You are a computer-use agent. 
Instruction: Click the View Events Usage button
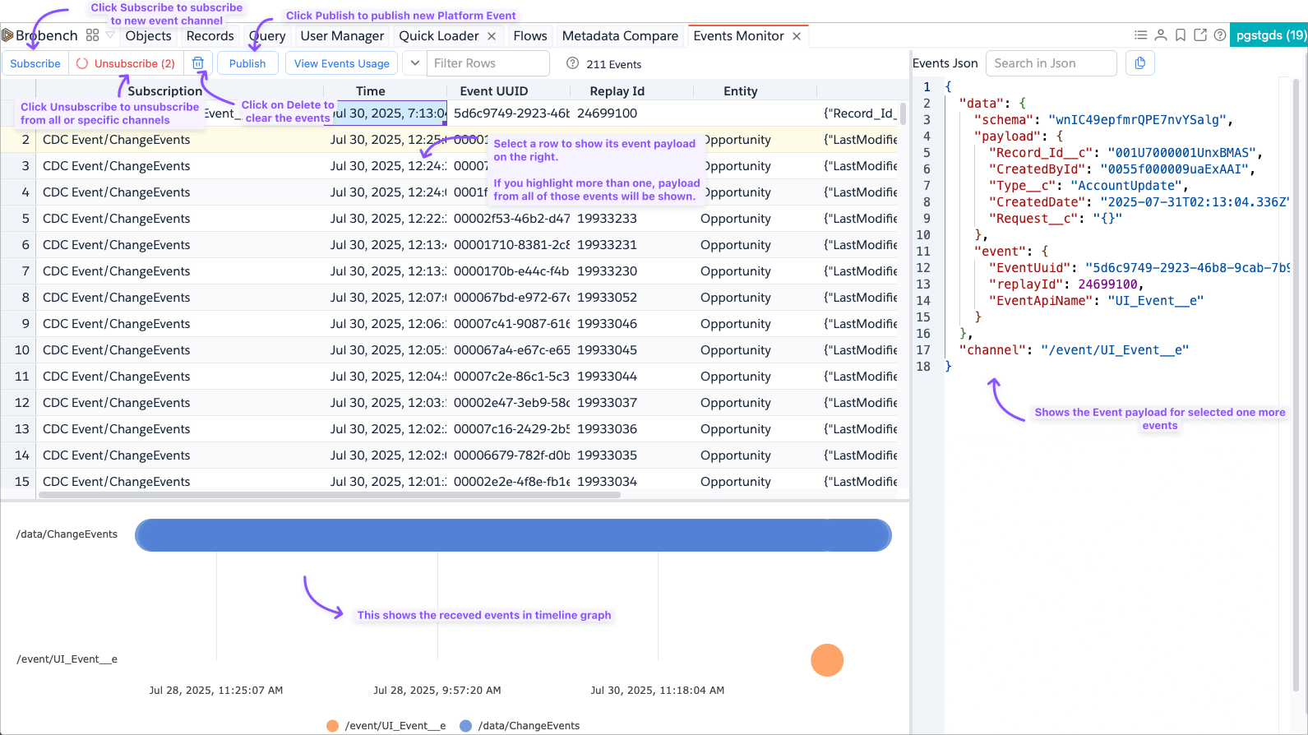point(341,63)
